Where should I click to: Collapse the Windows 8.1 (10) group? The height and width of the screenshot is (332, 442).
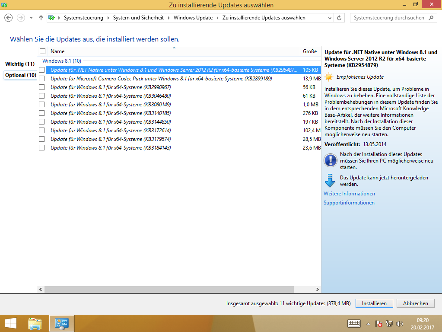click(x=62, y=61)
